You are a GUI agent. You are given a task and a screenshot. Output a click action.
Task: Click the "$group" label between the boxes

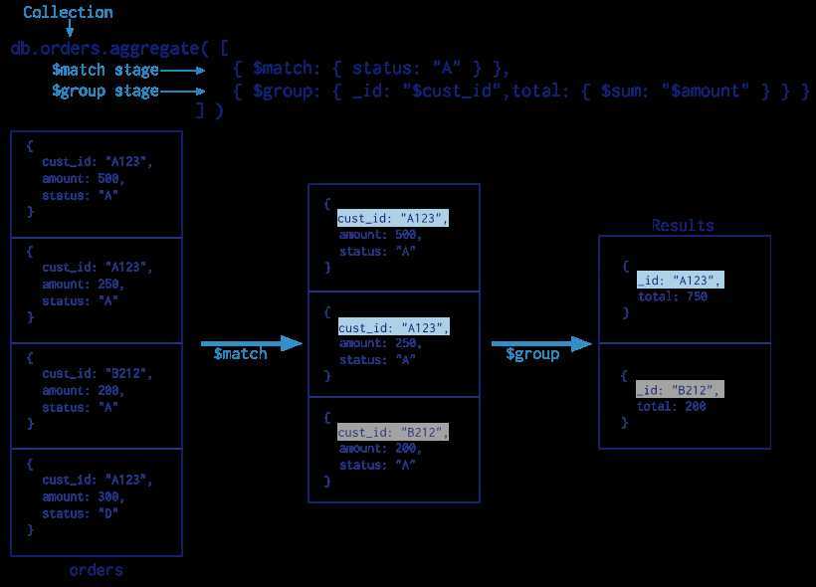point(532,354)
